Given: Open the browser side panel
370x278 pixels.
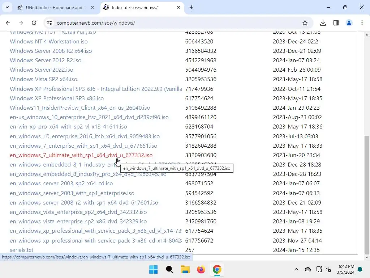Looking at the screenshot, I should click(336, 23).
